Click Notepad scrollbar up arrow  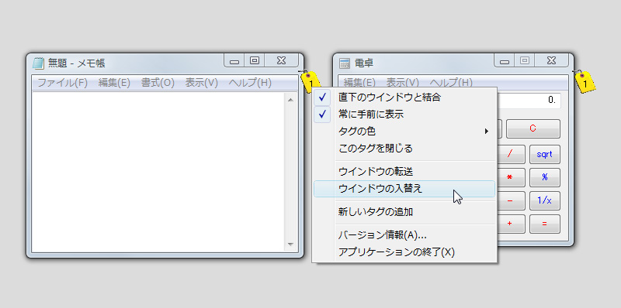(x=290, y=100)
